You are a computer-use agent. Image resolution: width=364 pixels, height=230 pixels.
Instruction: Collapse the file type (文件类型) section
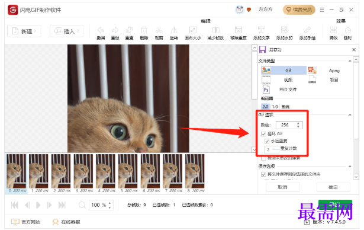(x=350, y=61)
